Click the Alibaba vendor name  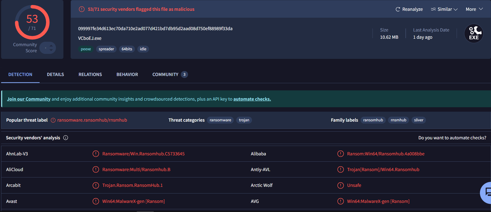[258, 154]
